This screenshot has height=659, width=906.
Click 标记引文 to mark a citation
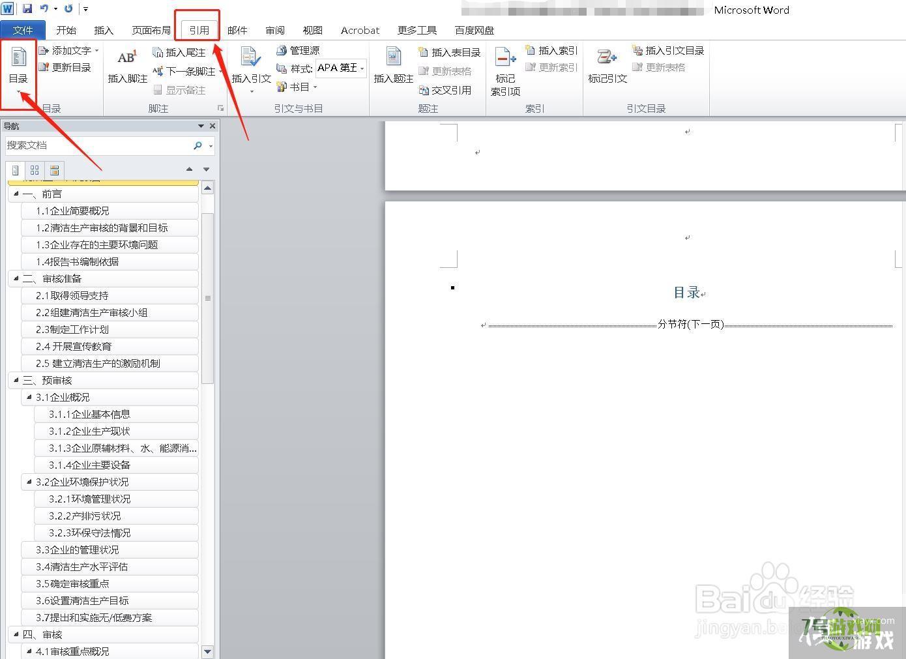coord(607,65)
